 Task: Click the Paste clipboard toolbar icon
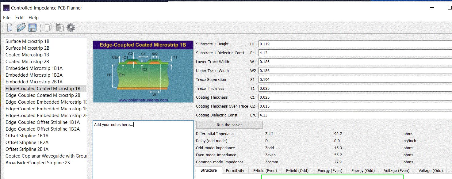(59, 28)
